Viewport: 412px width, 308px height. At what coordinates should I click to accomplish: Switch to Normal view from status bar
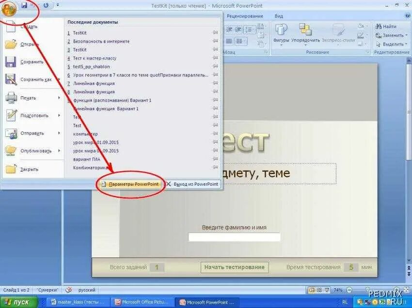(312, 290)
